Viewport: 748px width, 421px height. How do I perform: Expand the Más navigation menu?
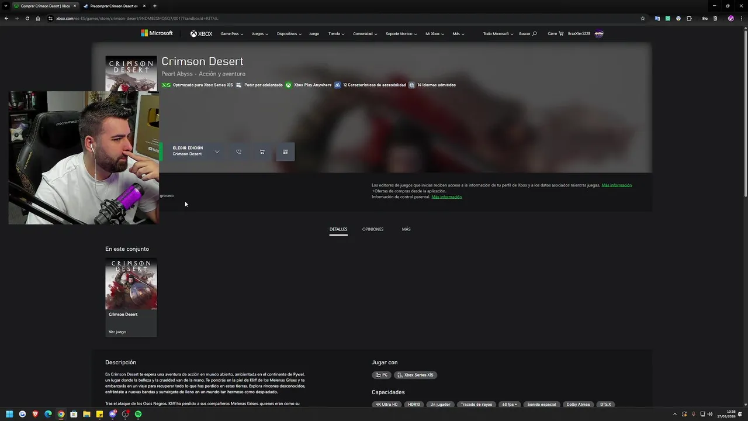pyautogui.click(x=458, y=34)
